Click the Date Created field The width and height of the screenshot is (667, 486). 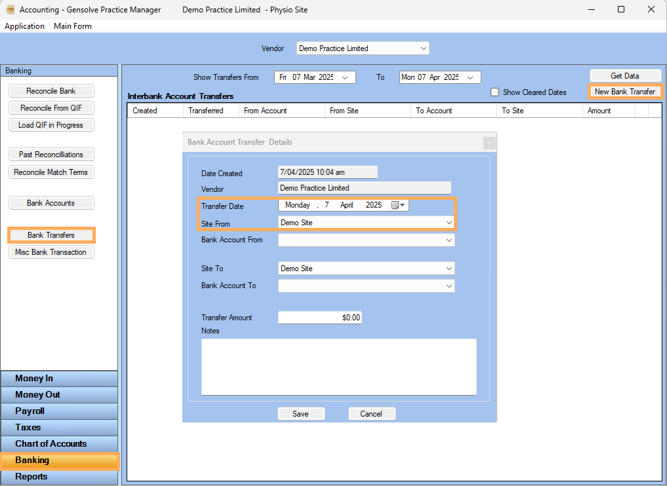(x=327, y=172)
